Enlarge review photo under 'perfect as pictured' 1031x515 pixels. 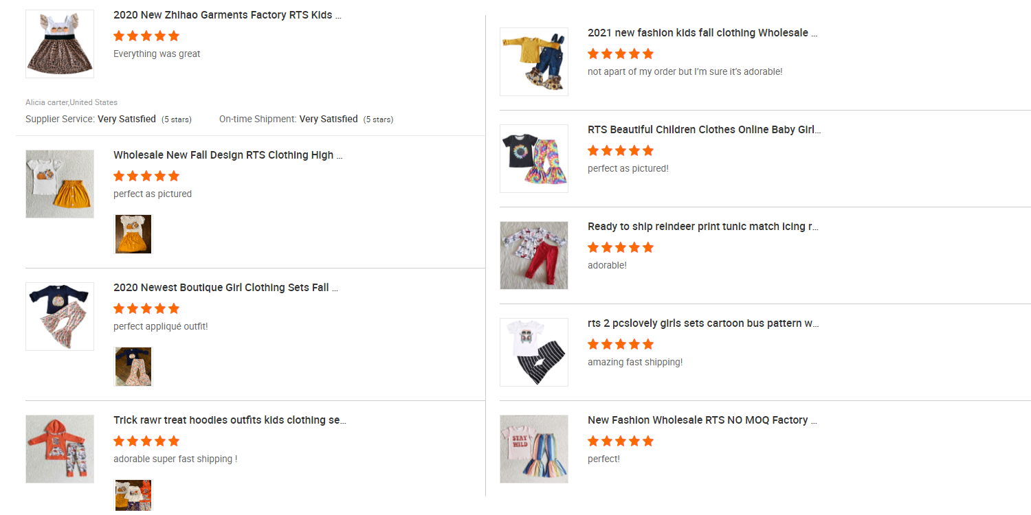tap(133, 234)
